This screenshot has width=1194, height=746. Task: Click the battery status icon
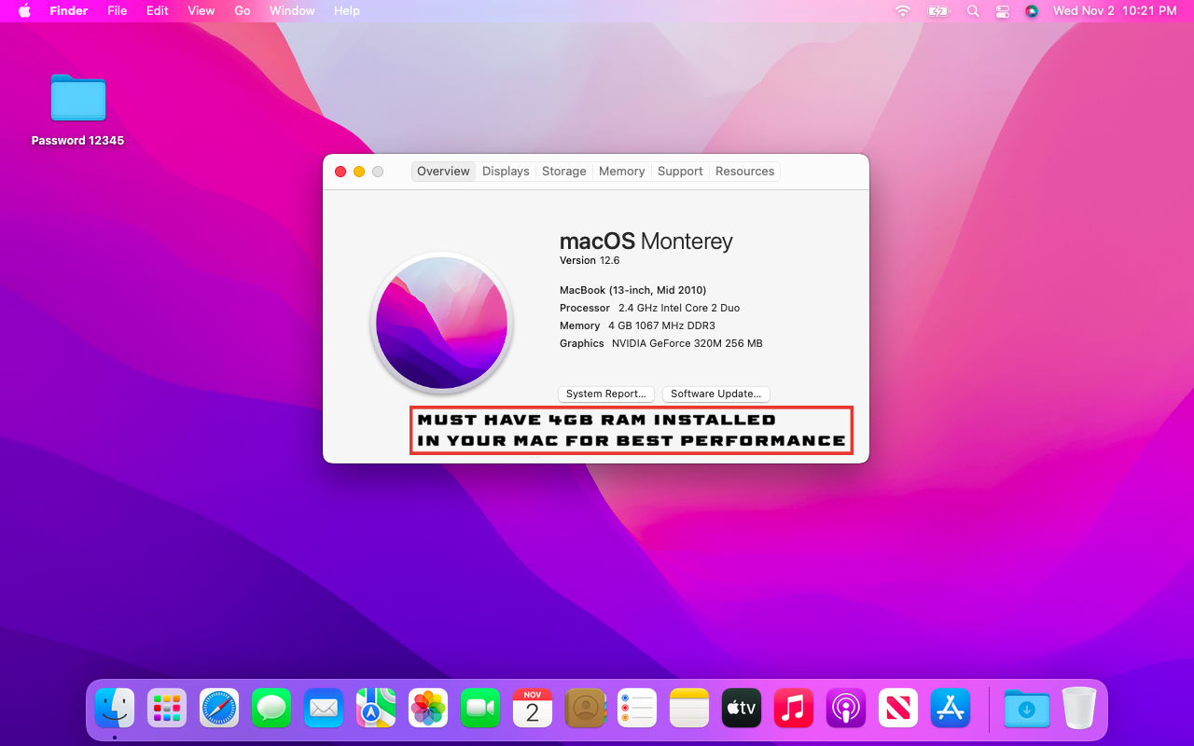click(937, 11)
